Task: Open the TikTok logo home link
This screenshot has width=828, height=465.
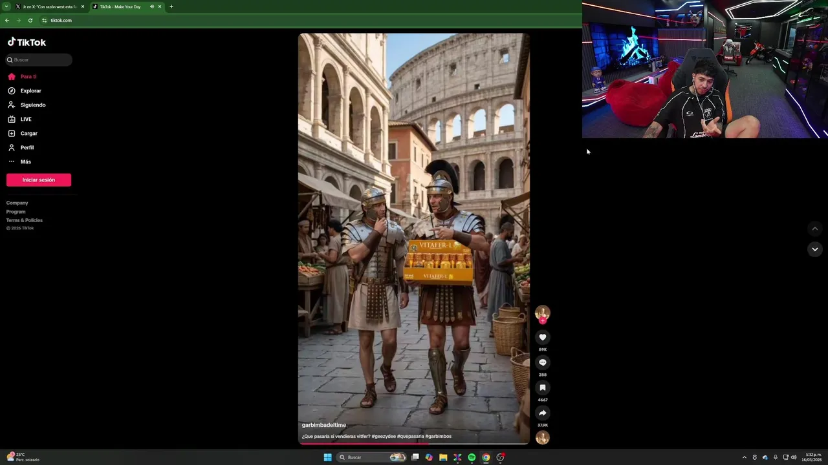Action: pos(27,42)
